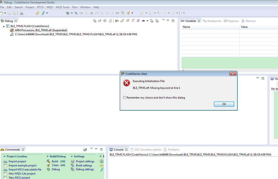
Task: Tick 'Remember my choice and don't show this dialog'
Action: [x=124, y=98]
